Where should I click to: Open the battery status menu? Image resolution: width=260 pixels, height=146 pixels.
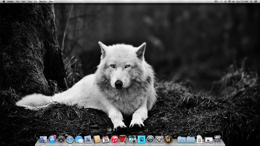tap(225, 2)
